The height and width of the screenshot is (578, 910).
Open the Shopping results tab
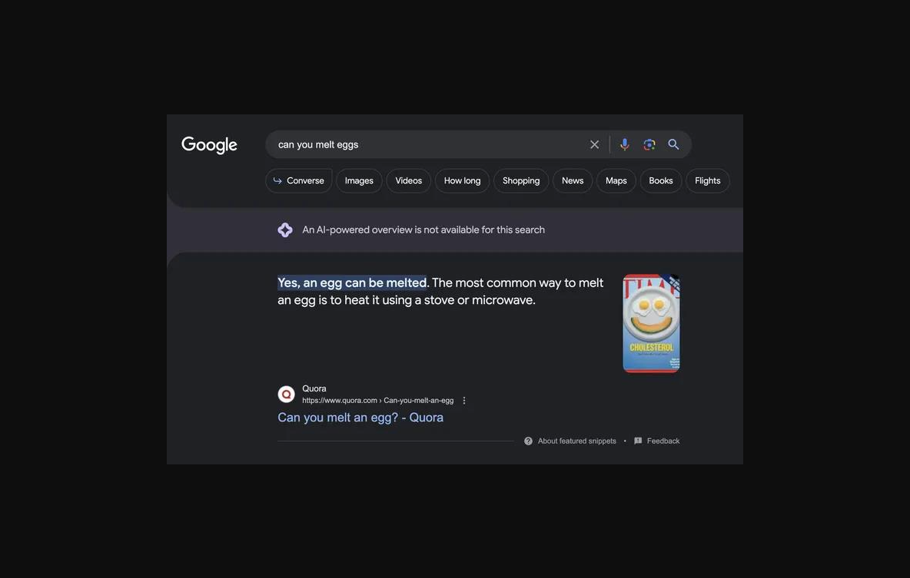click(521, 181)
